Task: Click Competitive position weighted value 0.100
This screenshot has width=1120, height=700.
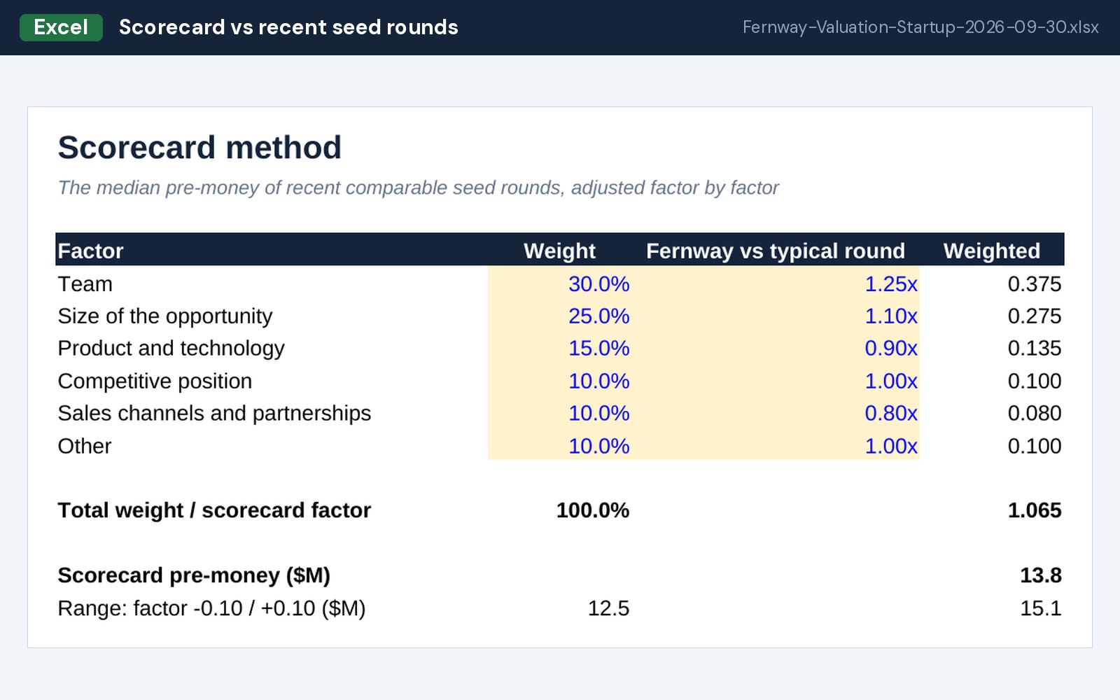Action: pyautogui.click(x=1034, y=381)
